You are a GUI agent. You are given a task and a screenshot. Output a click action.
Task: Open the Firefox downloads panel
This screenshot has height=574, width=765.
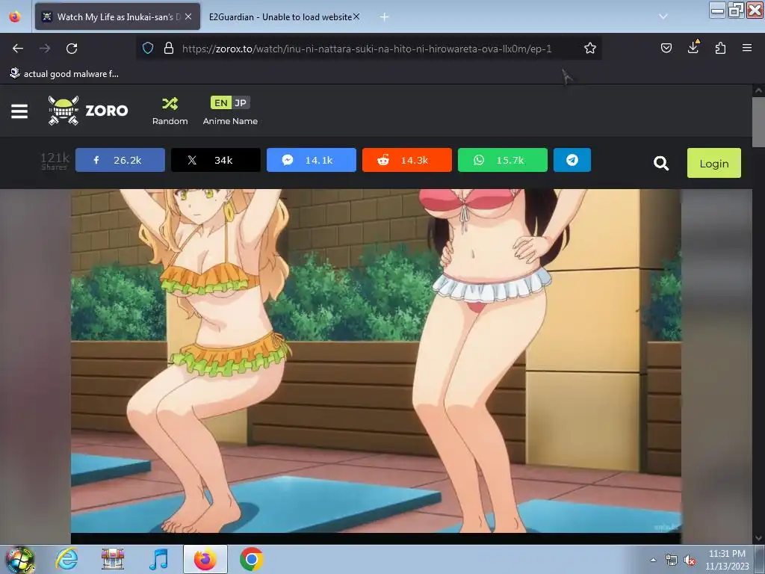tap(693, 47)
